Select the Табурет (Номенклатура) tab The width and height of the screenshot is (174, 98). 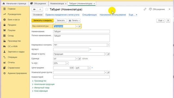pos(81,4)
